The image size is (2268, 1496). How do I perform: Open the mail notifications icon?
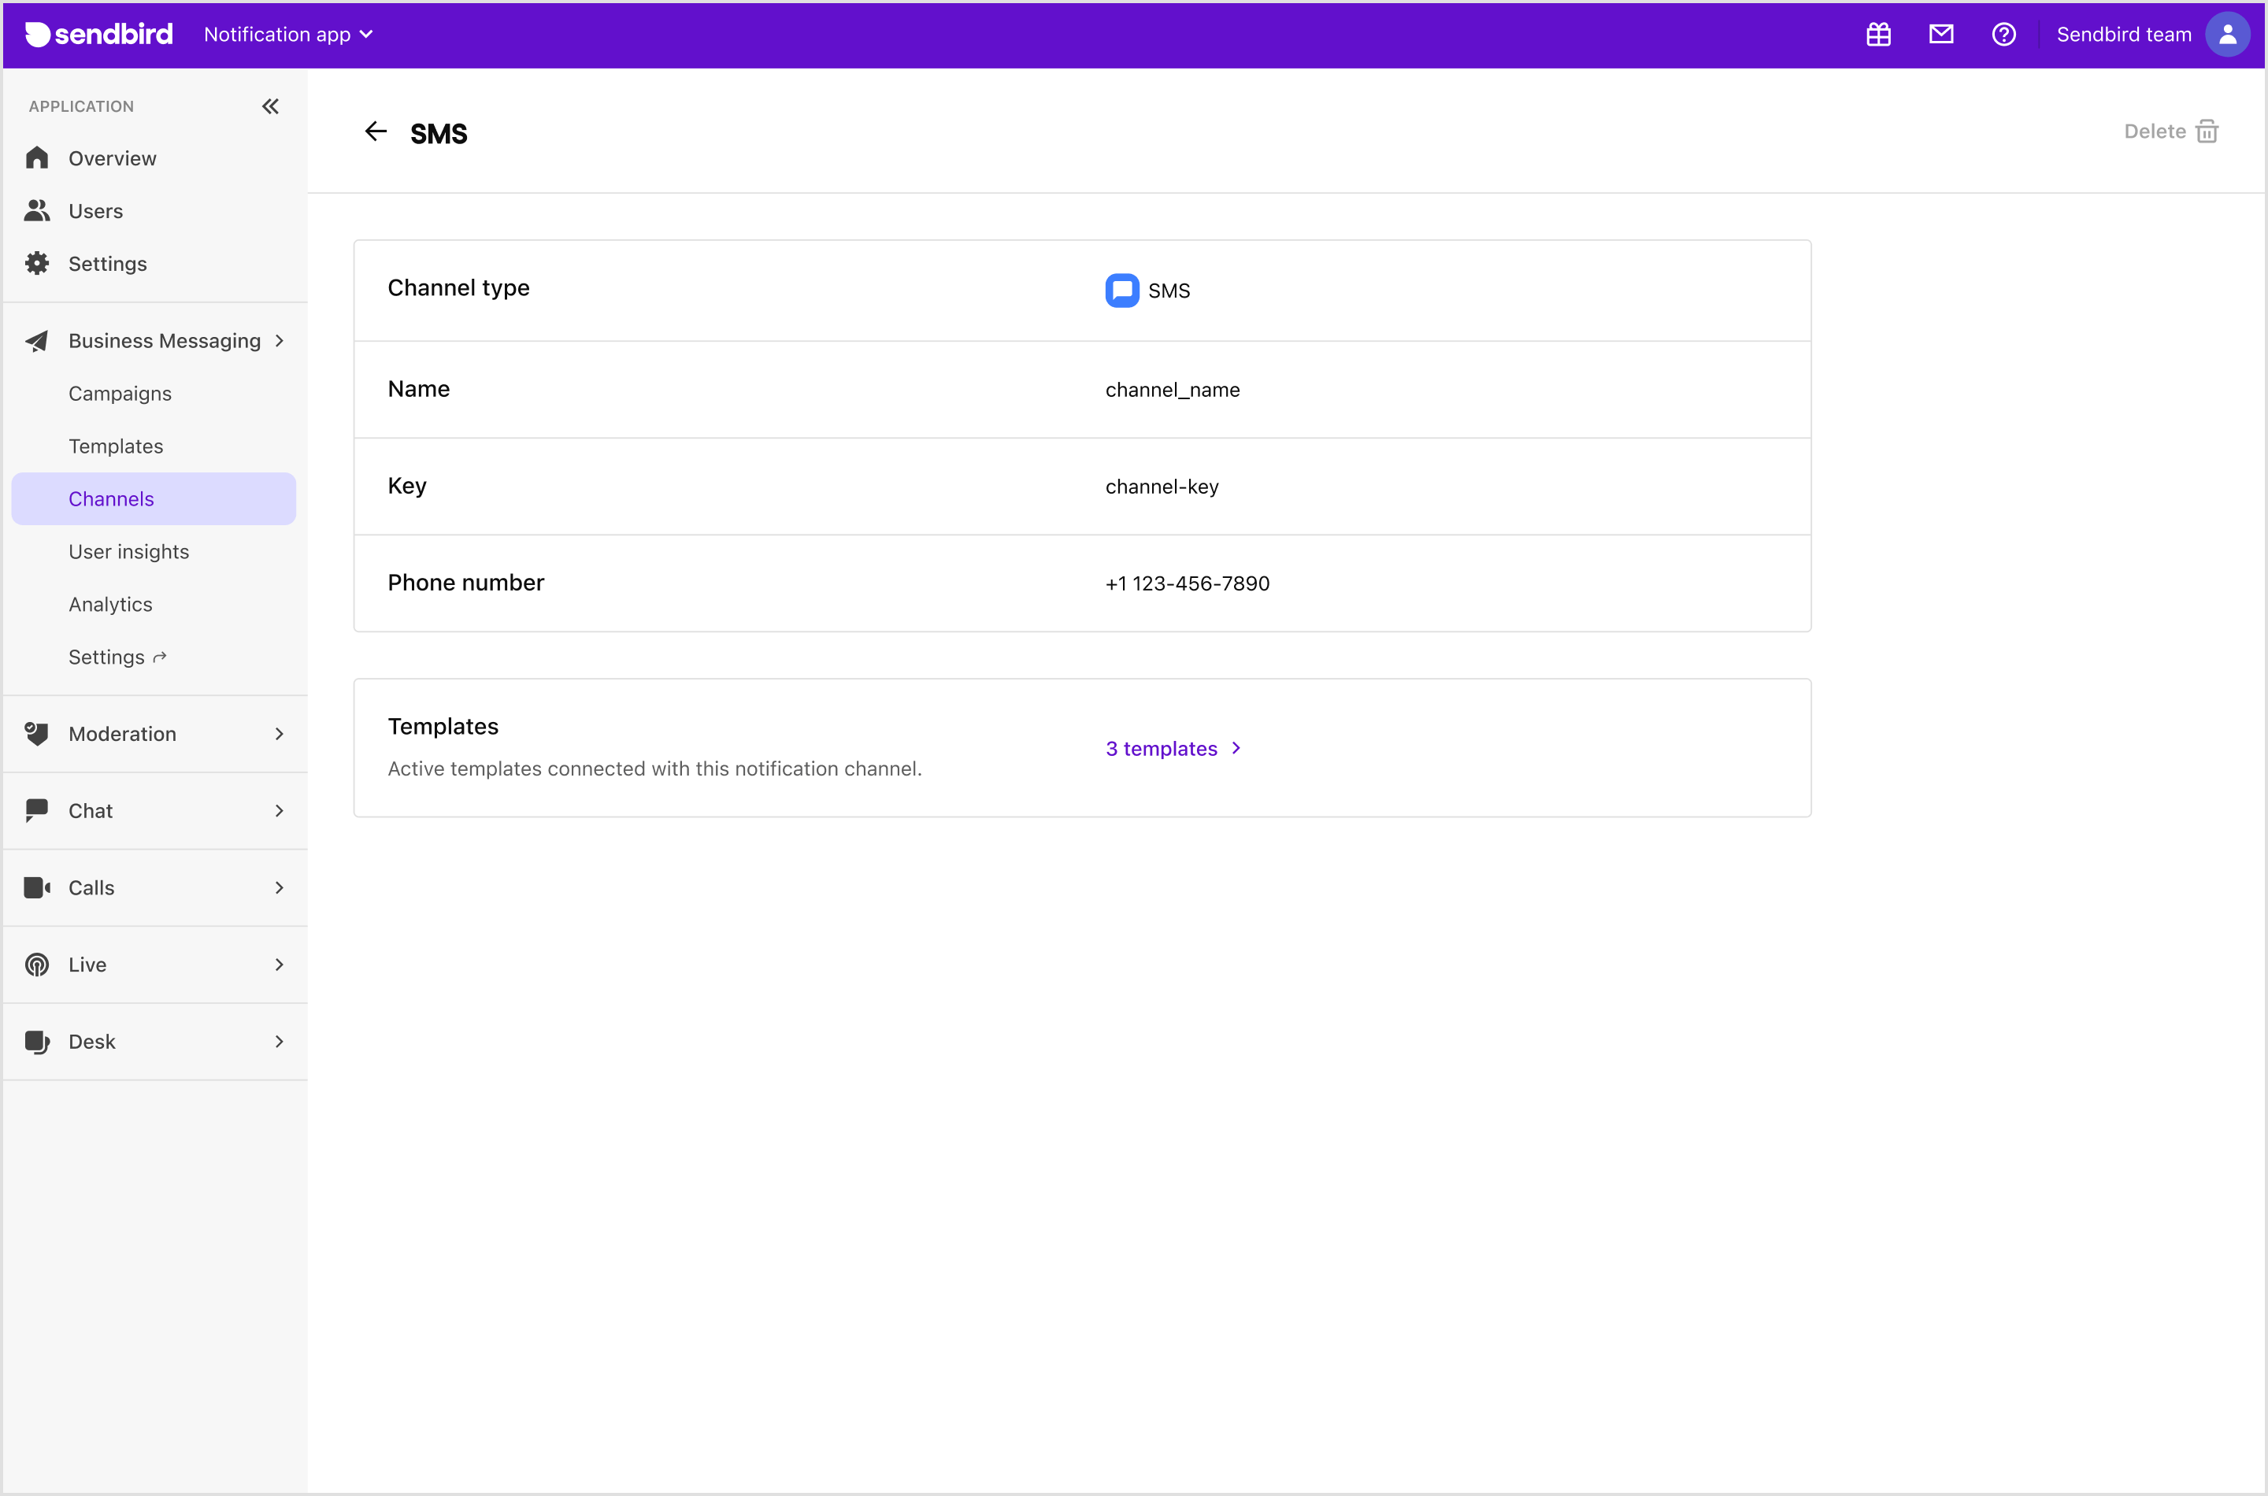click(1942, 35)
